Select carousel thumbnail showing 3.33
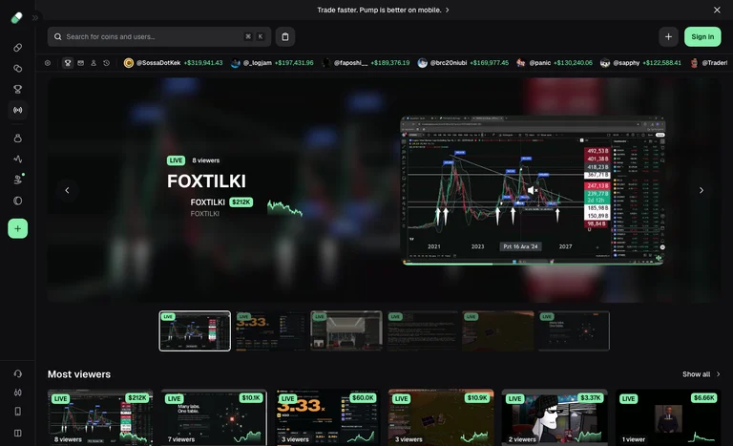The height and width of the screenshot is (446, 733). (271, 330)
